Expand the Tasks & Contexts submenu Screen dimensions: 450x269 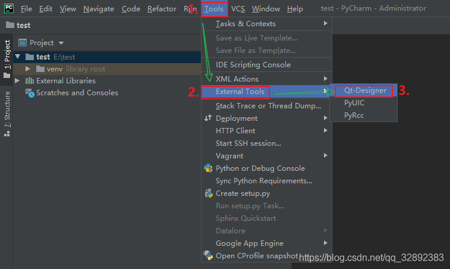pyautogui.click(x=246, y=24)
